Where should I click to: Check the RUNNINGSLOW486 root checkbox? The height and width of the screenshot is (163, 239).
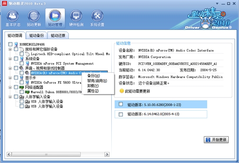pyautogui.click(x=10, y=44)
